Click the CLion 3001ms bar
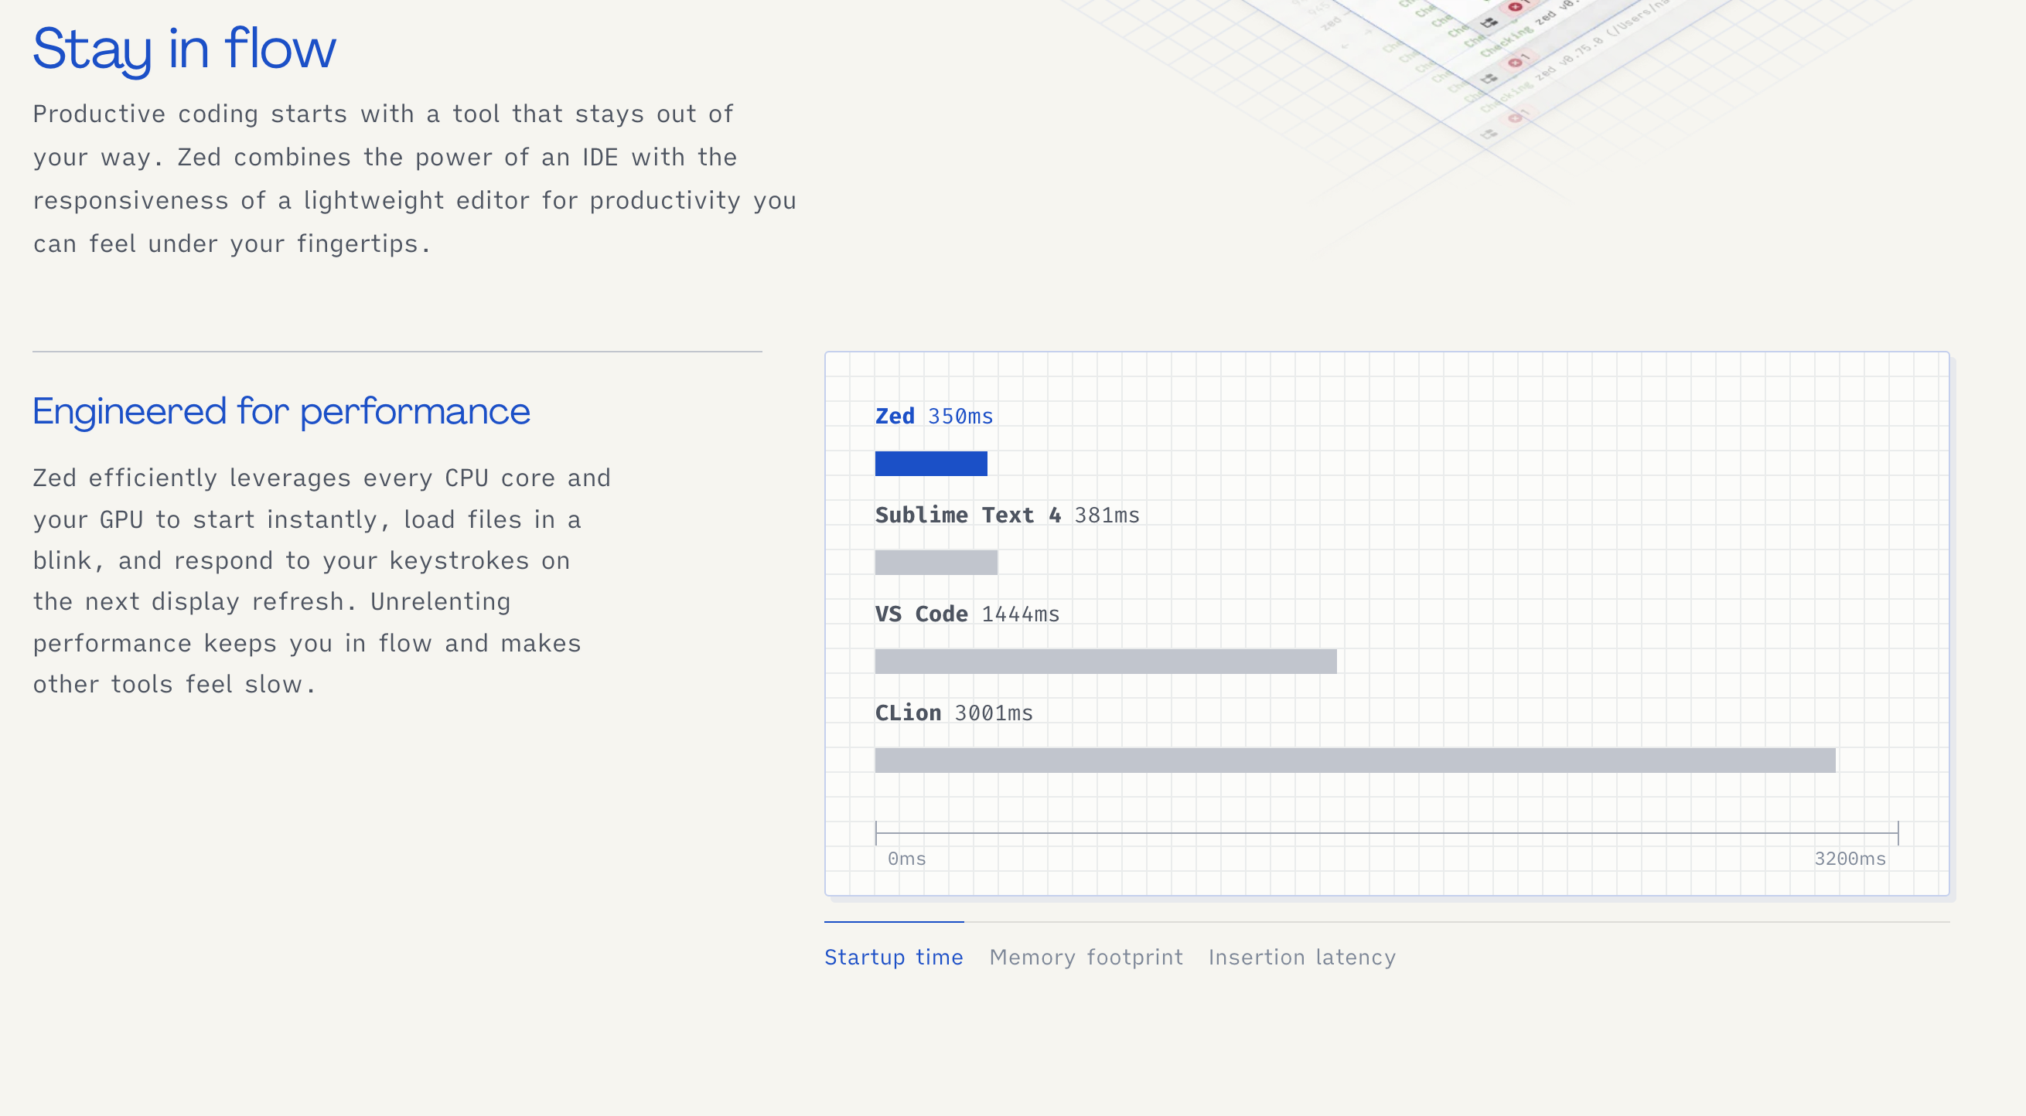 pos(1355,760)
